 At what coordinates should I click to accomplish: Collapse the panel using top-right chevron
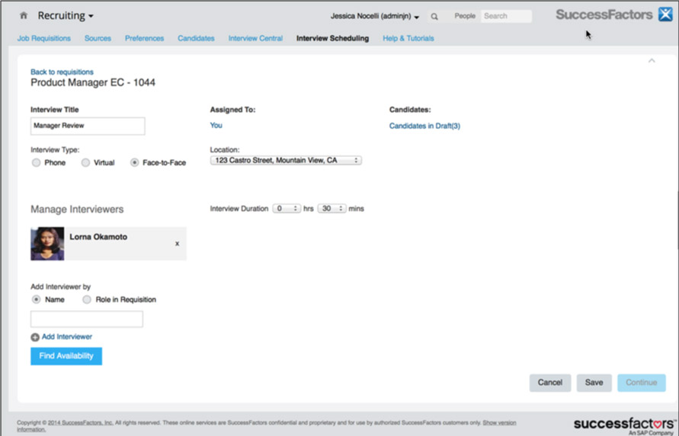(651, 60)
